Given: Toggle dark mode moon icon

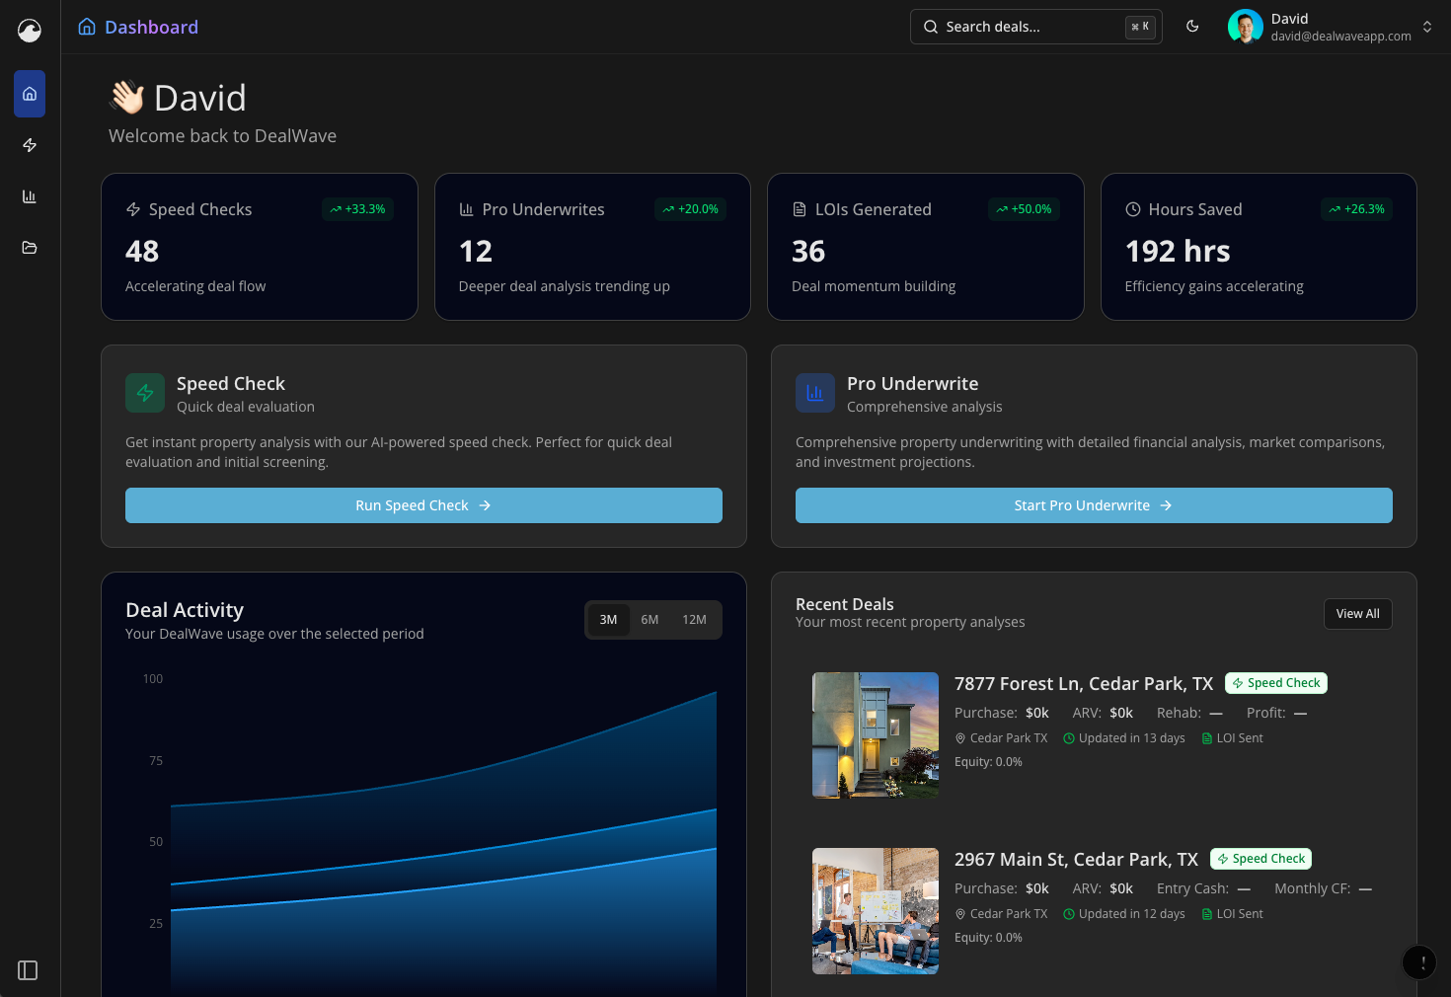Looking at the screenshot, I should point(1192,27).
